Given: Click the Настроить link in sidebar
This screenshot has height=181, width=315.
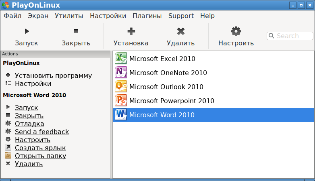Looking at the screenshot, I should (33, 140).
